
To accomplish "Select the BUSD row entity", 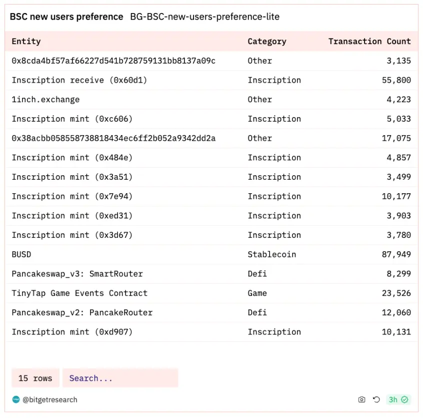I will point(21,254).
